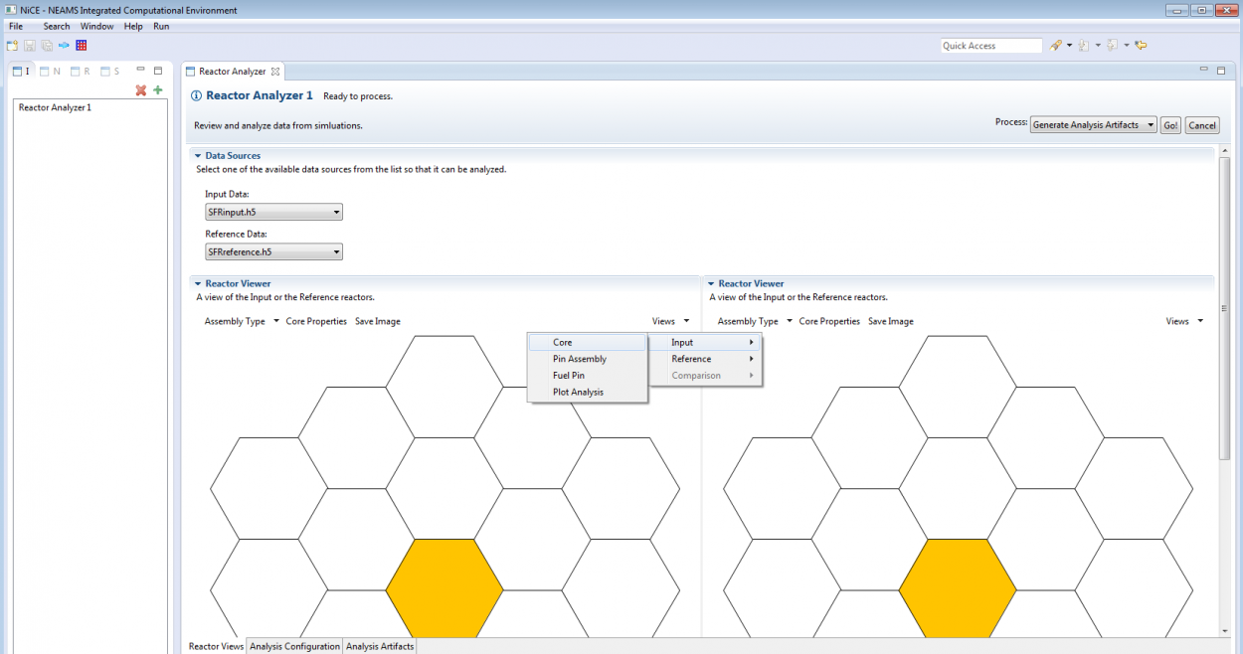Click the next annotation toolbar icon

[1084, 46]
